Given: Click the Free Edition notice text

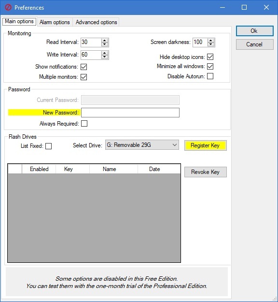Looking at the screenshot, I should (x=117, y=282).
